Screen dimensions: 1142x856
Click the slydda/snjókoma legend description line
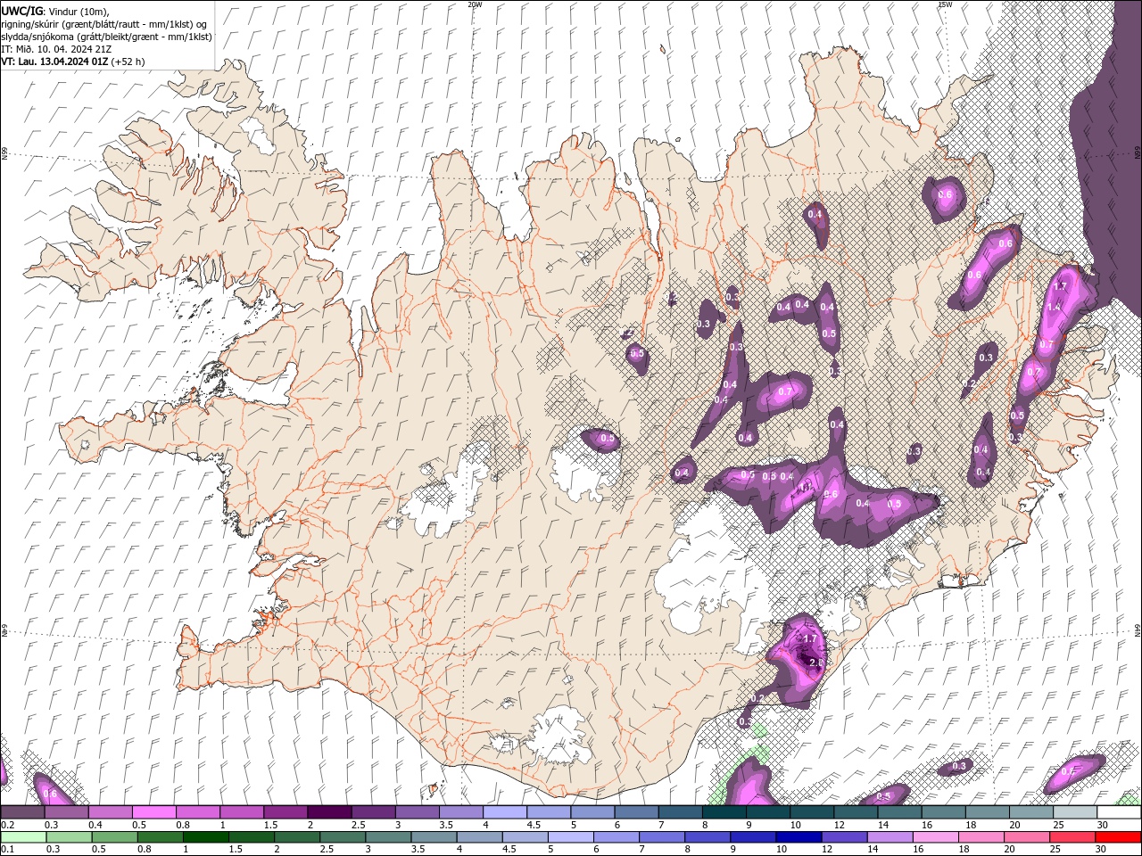(x=106, y=37)
